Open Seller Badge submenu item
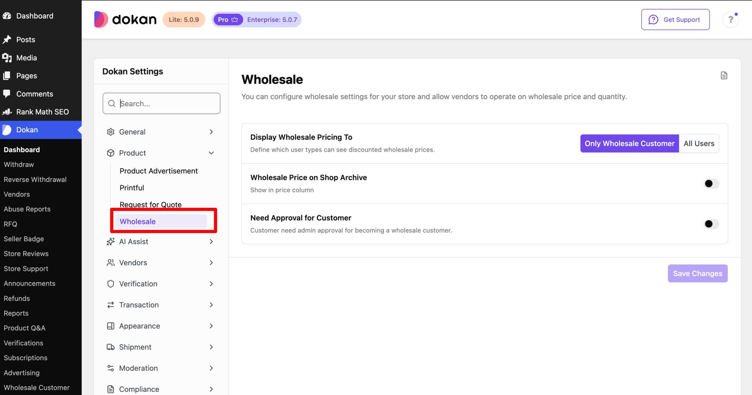This screenshot has width=752, height=395. tap(24, 239)
